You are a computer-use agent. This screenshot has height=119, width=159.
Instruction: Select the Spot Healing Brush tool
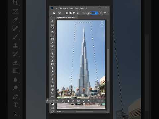point(52,46)
